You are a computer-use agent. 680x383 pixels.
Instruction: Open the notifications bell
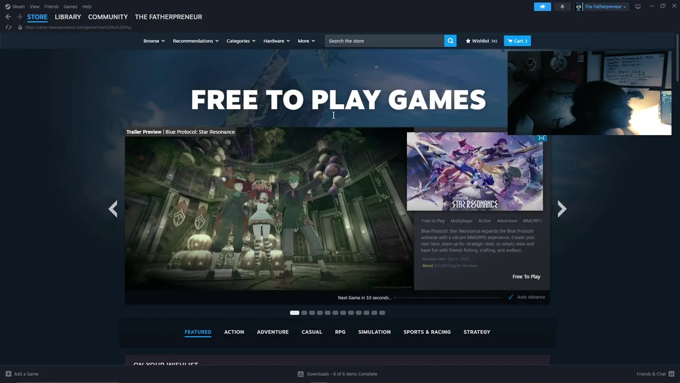pyautogui.click(x=563, y=6)
